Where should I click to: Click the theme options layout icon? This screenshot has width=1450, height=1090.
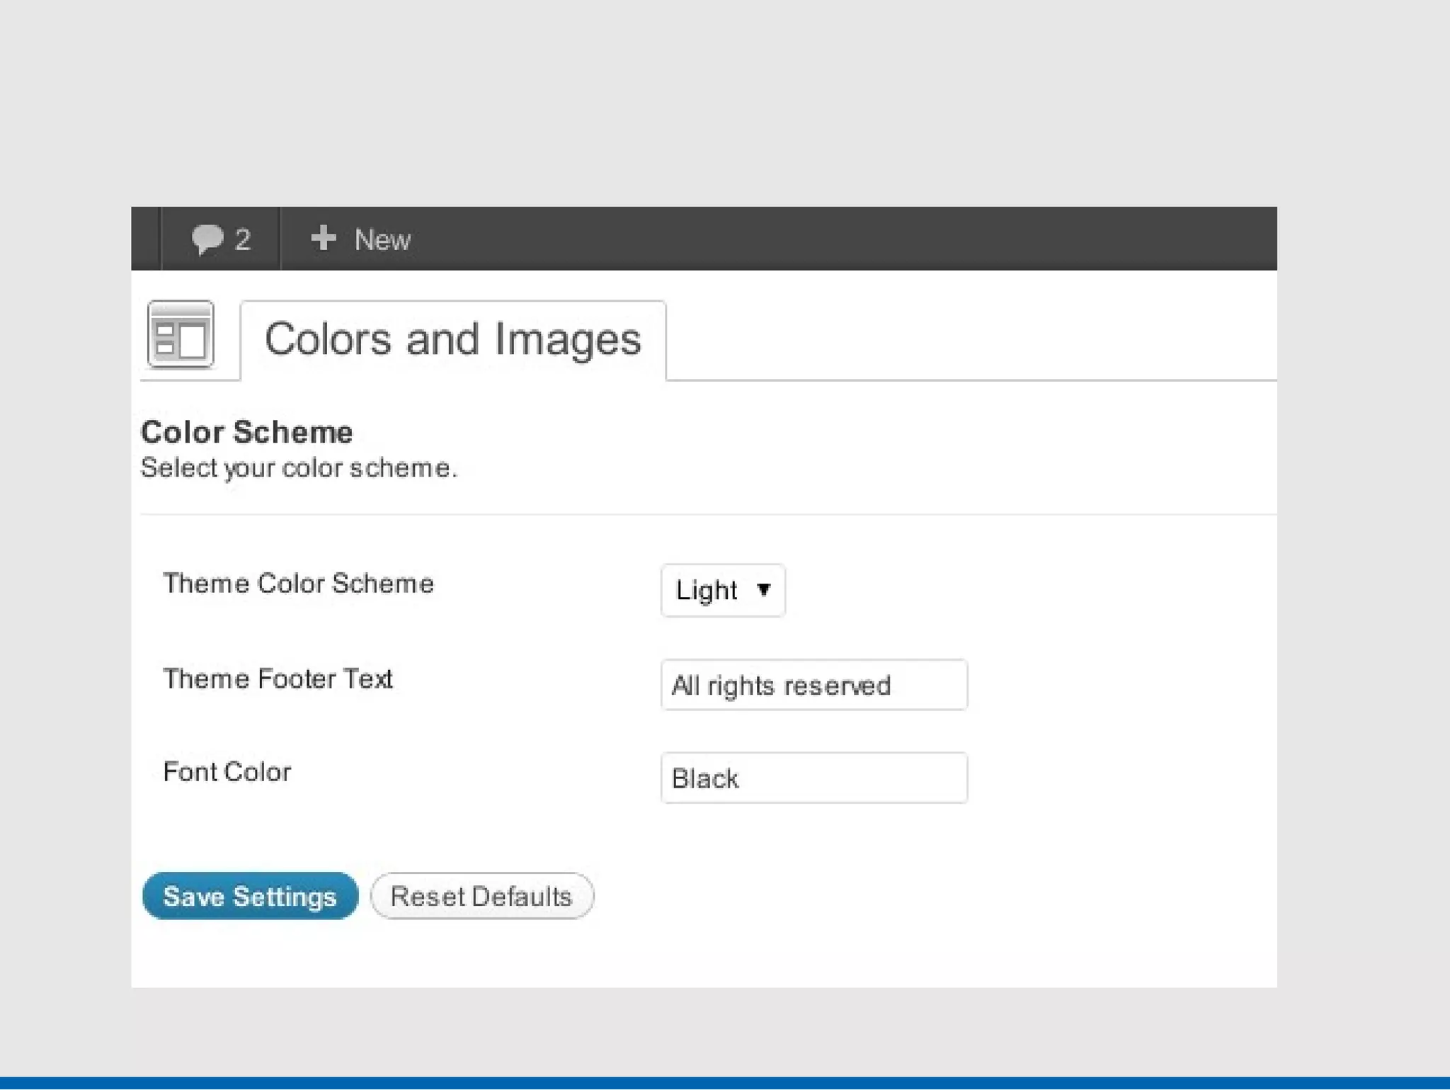click(x=181, y=335)
